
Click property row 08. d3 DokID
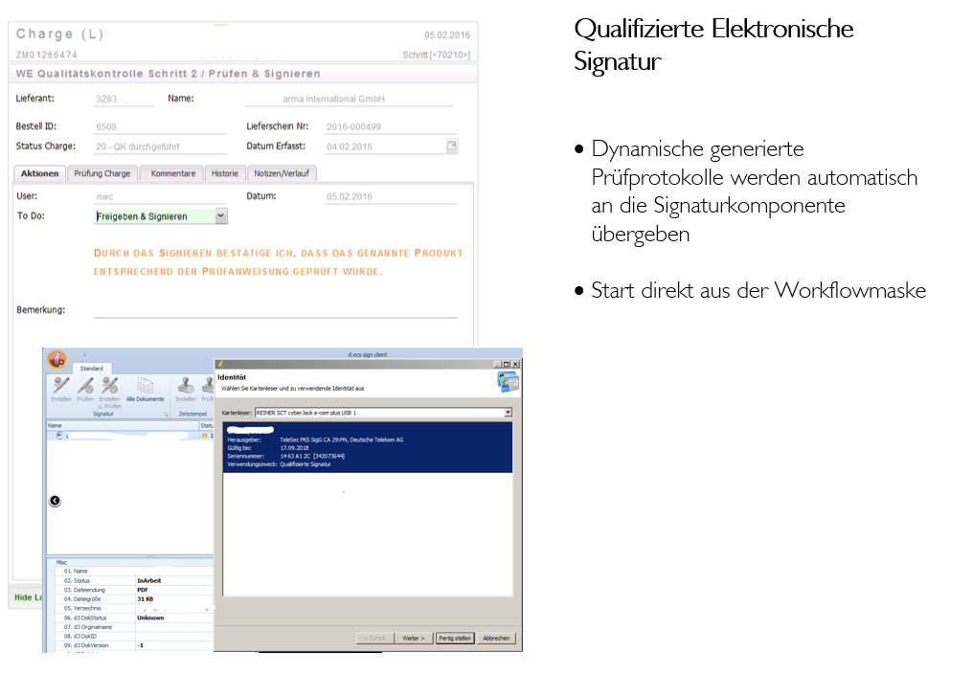coord(134,637)
